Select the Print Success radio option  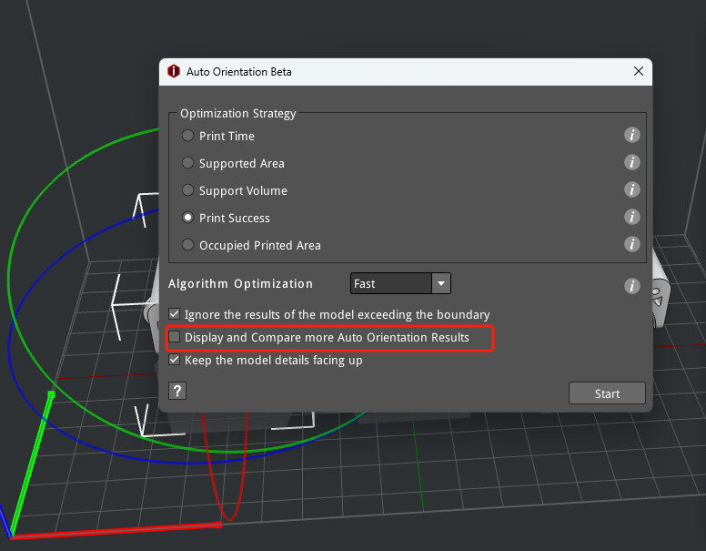click(187, 218)
